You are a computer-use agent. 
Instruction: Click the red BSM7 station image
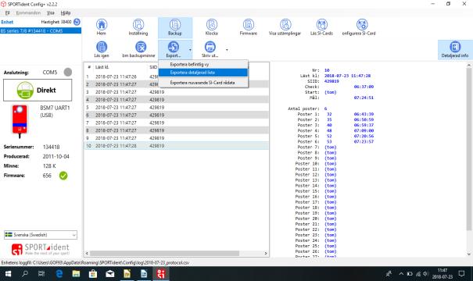20,121
